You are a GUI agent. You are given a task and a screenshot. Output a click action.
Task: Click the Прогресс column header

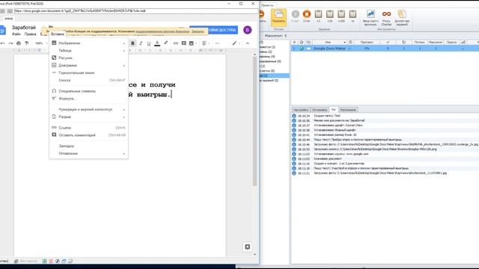[x=367, y=43]
